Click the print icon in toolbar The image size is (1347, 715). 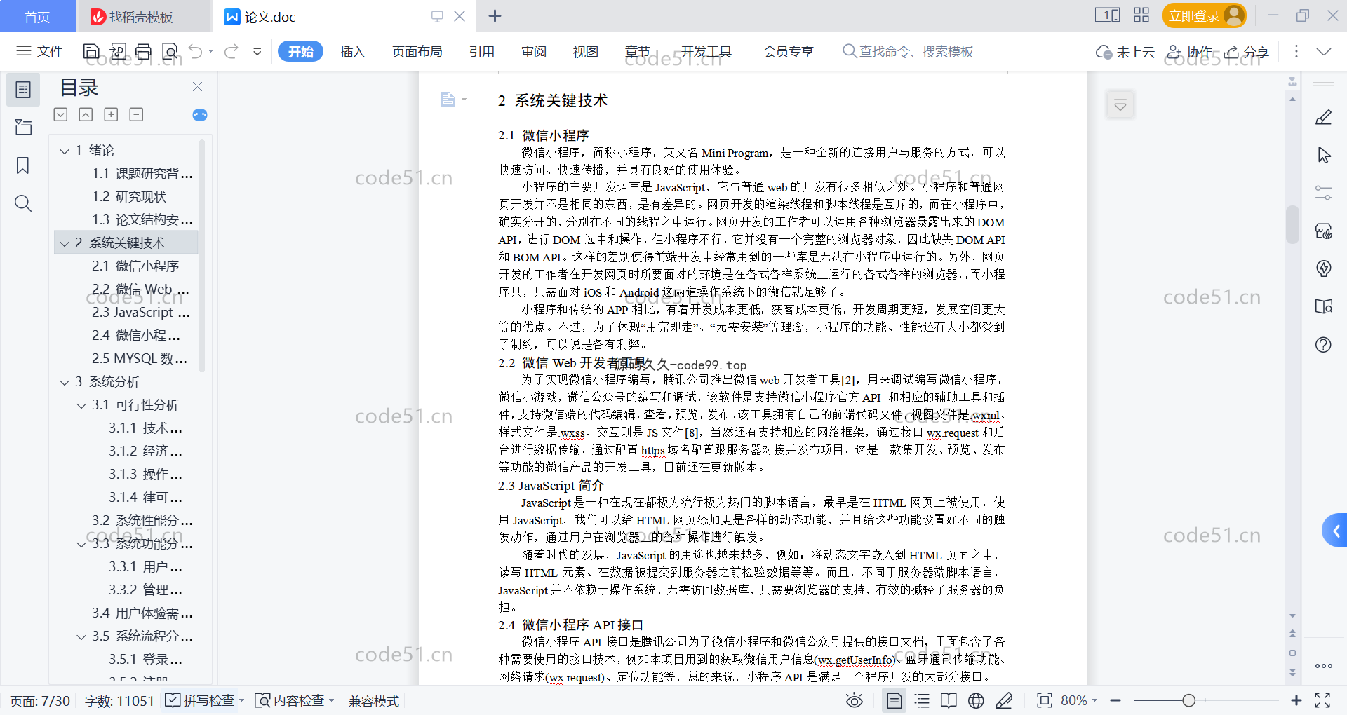click(143, 51)
